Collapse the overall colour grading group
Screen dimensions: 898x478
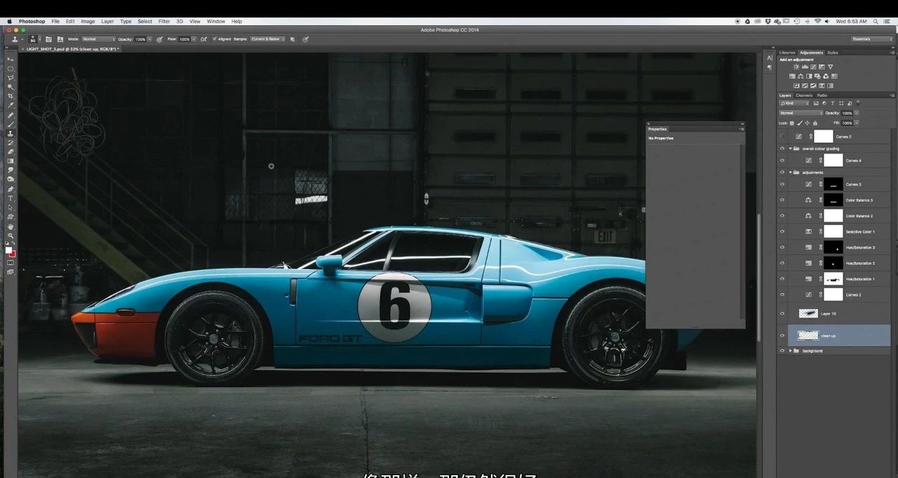(791, 149)
